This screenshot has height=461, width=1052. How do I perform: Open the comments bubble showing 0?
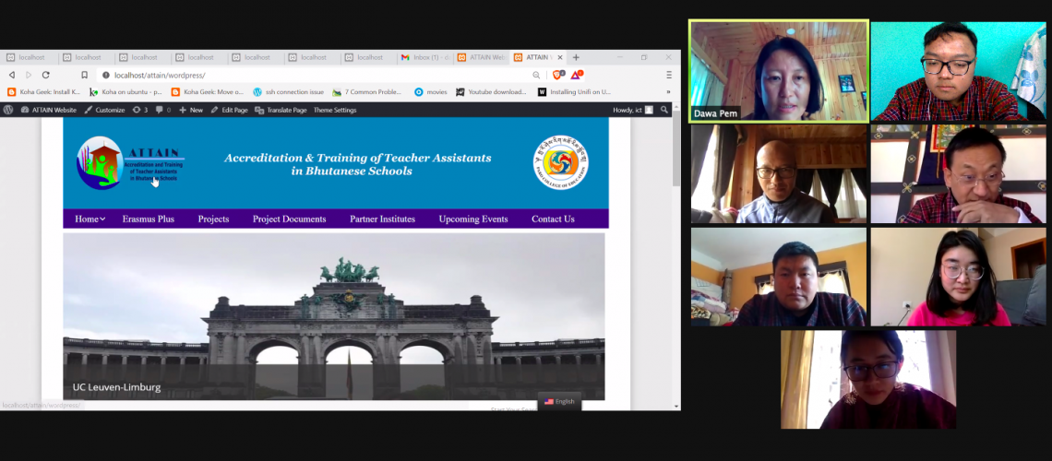pos(163,110)
